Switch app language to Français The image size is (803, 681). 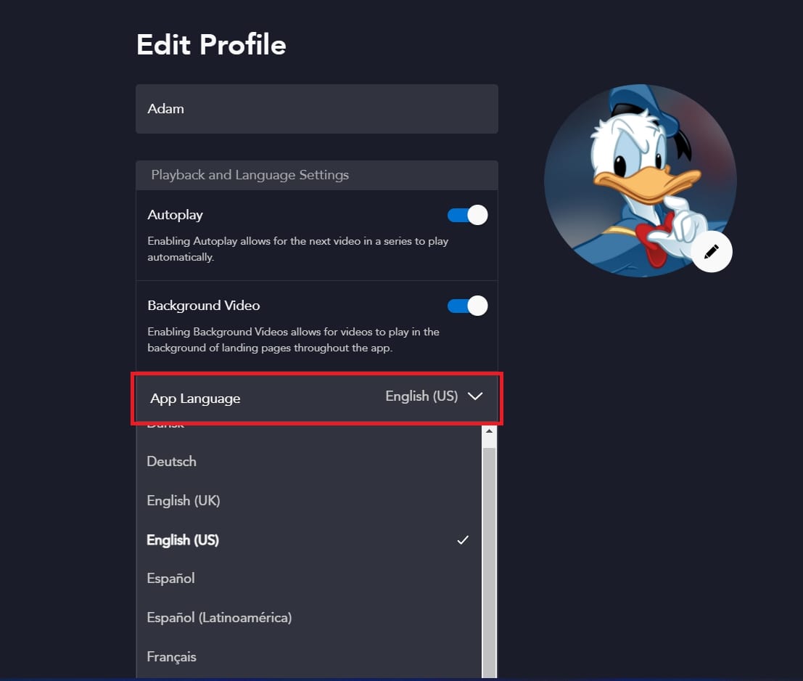(172, 657)
